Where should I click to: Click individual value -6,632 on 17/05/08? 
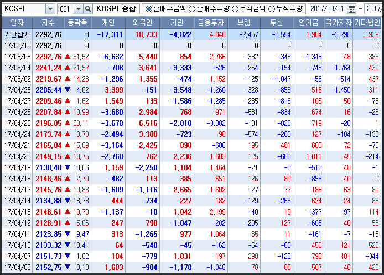[112, 57]
